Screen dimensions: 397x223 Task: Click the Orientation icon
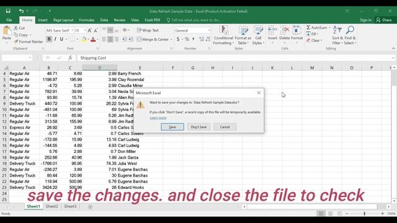[x=125, y=30]
